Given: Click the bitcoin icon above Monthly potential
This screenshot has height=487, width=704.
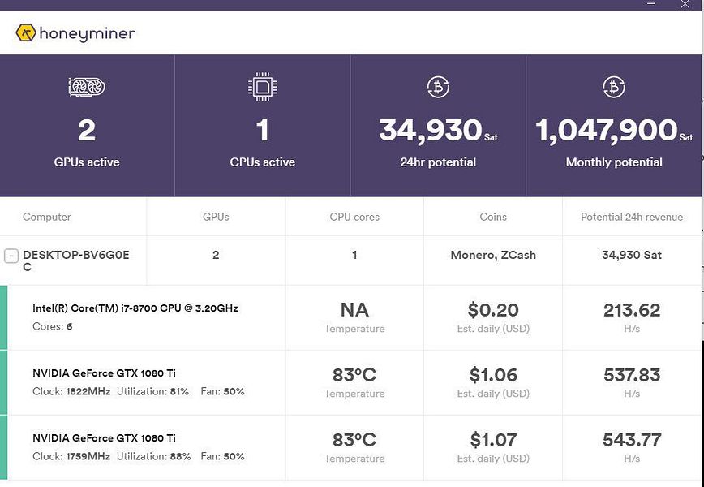Looking at the screenshot, I should coord(614,87).
